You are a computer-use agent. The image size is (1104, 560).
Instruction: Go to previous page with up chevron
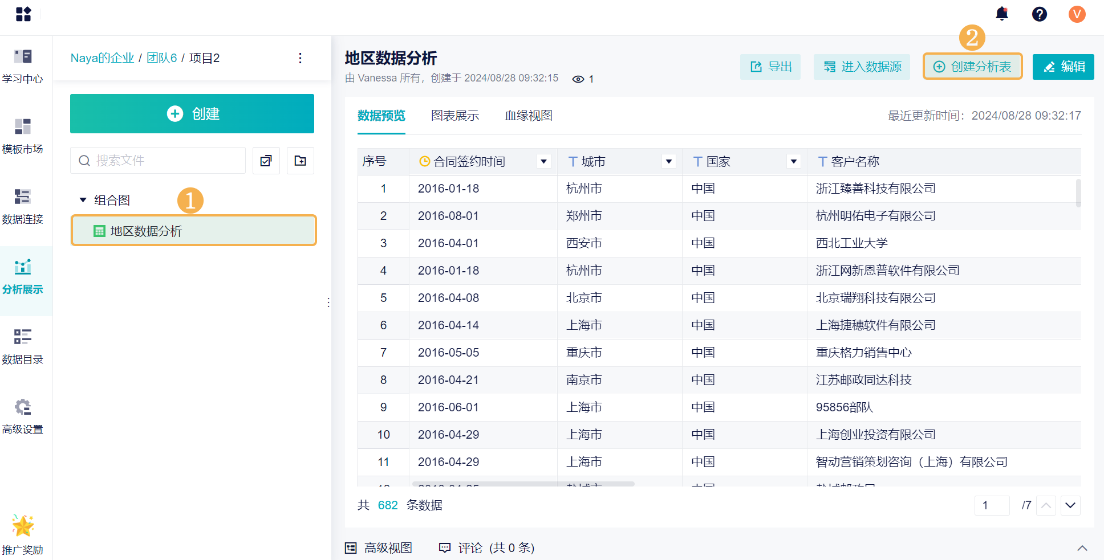click(1046, 505)
